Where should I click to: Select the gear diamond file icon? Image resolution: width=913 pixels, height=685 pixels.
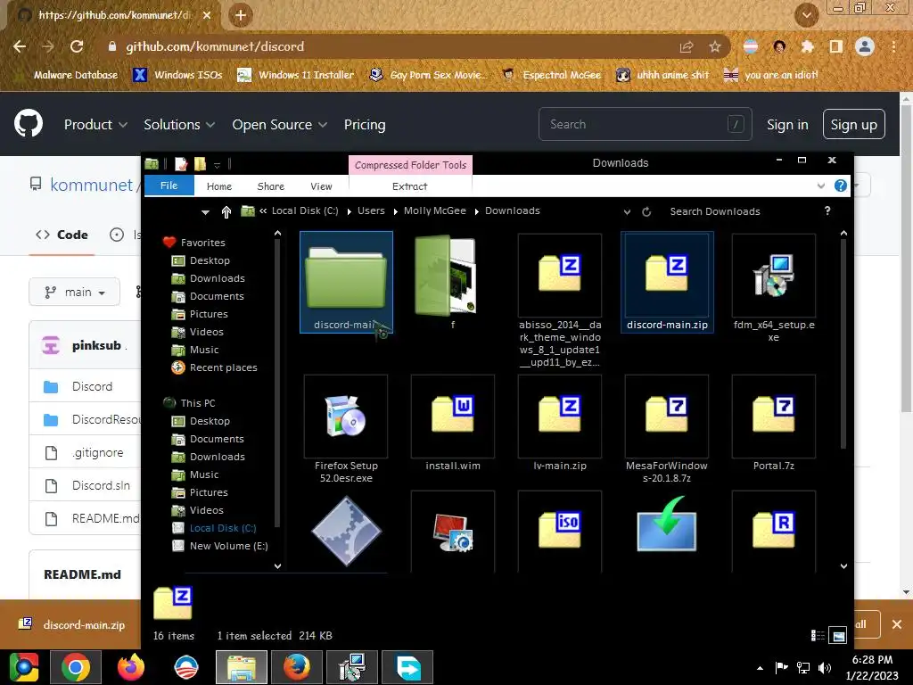tap(346, 531)
